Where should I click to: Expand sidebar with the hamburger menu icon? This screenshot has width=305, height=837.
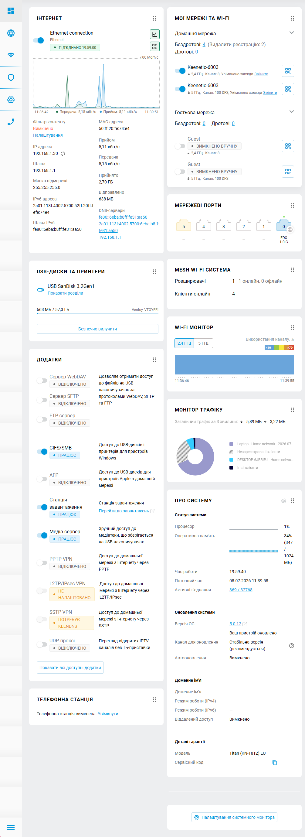(11, 827)
